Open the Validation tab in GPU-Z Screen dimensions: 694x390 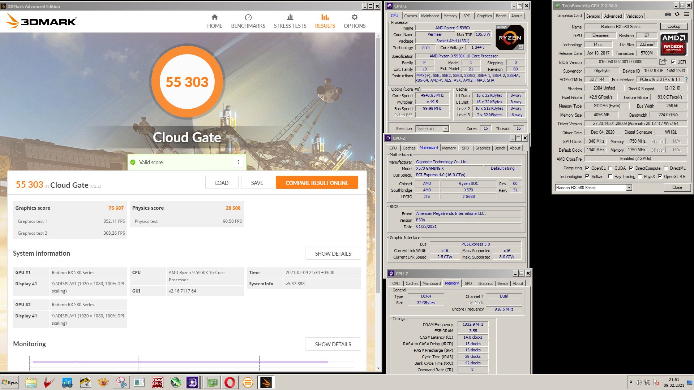[x=634, y=16]
